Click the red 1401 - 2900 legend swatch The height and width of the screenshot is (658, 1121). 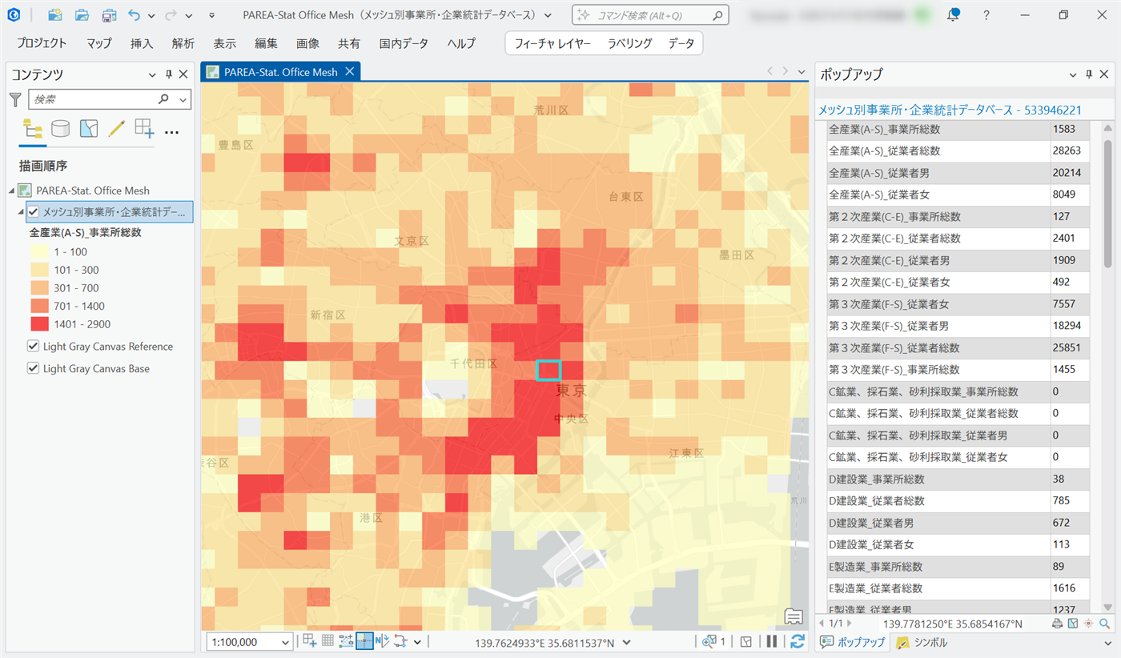tap(39, 324)
